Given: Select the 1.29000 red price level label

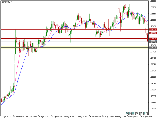Looking at the screenshot, I should pos(153,29).
